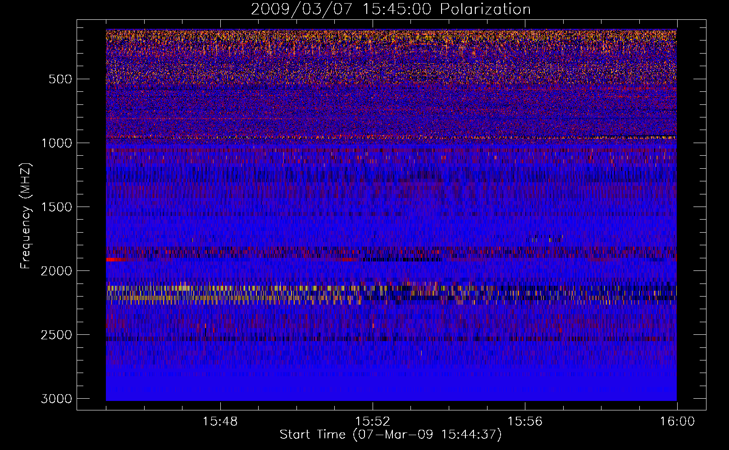Click the 15:56 time tick label
The image size is (729, 450).
[525, 422]
